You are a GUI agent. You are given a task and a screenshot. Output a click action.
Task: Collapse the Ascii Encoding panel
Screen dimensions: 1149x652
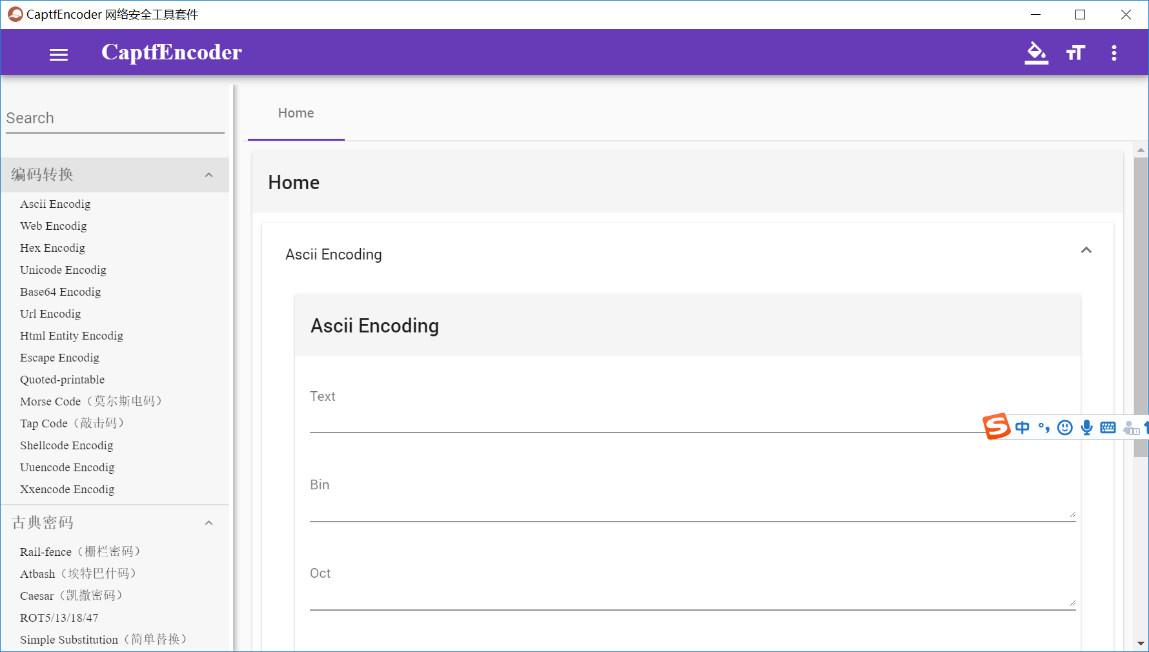pos(1086,250)
